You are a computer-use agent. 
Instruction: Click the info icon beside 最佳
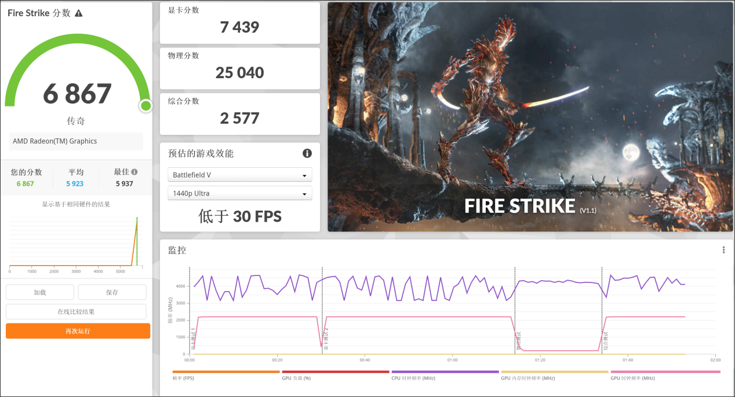(134, 172)
